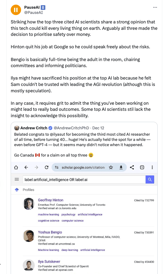Open the @AndrewCritchPhD handle in the quoted tweet
168x274 pixels.
(71, 128)
